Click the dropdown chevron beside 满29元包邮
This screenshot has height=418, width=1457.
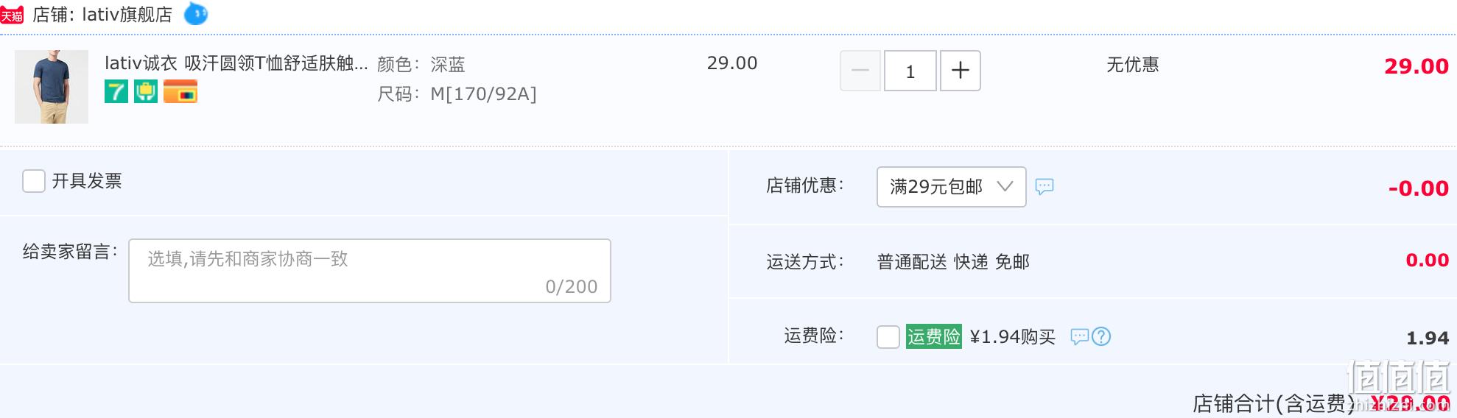(1005, 186)
